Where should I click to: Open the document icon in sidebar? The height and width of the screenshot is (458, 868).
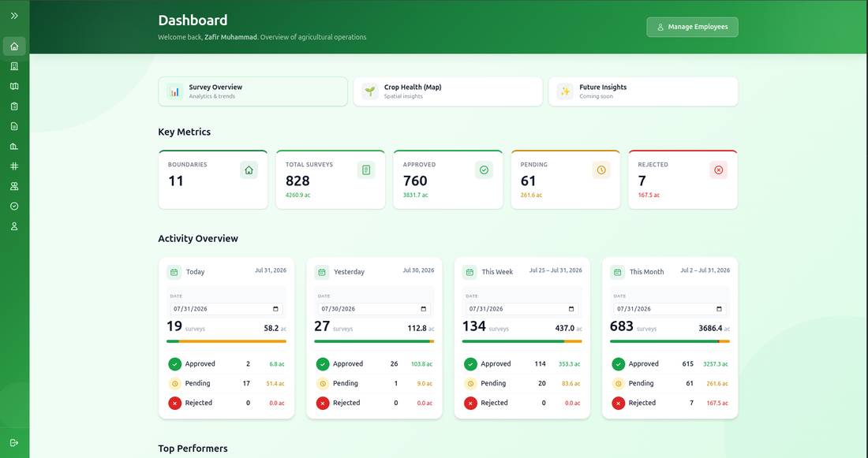pyautogui.click(x=14, y=126)
